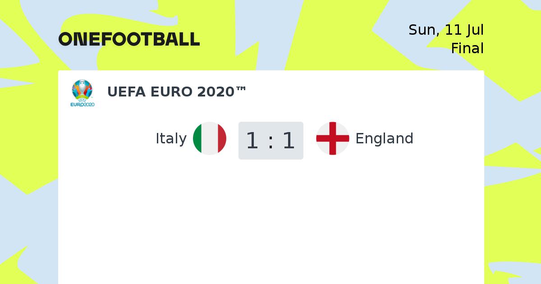Image resolution: width=541 pixels, height=284 pixels.
Task: Click the red cross center on England's flag
Action: [333, 138]
